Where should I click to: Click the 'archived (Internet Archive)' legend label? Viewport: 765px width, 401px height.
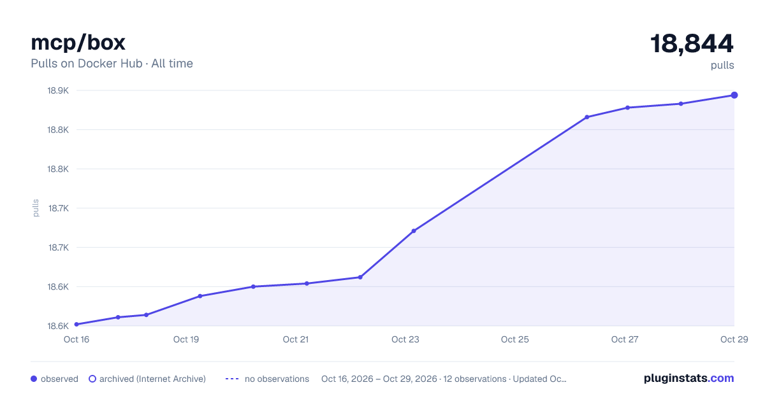[x=152, y=379]
